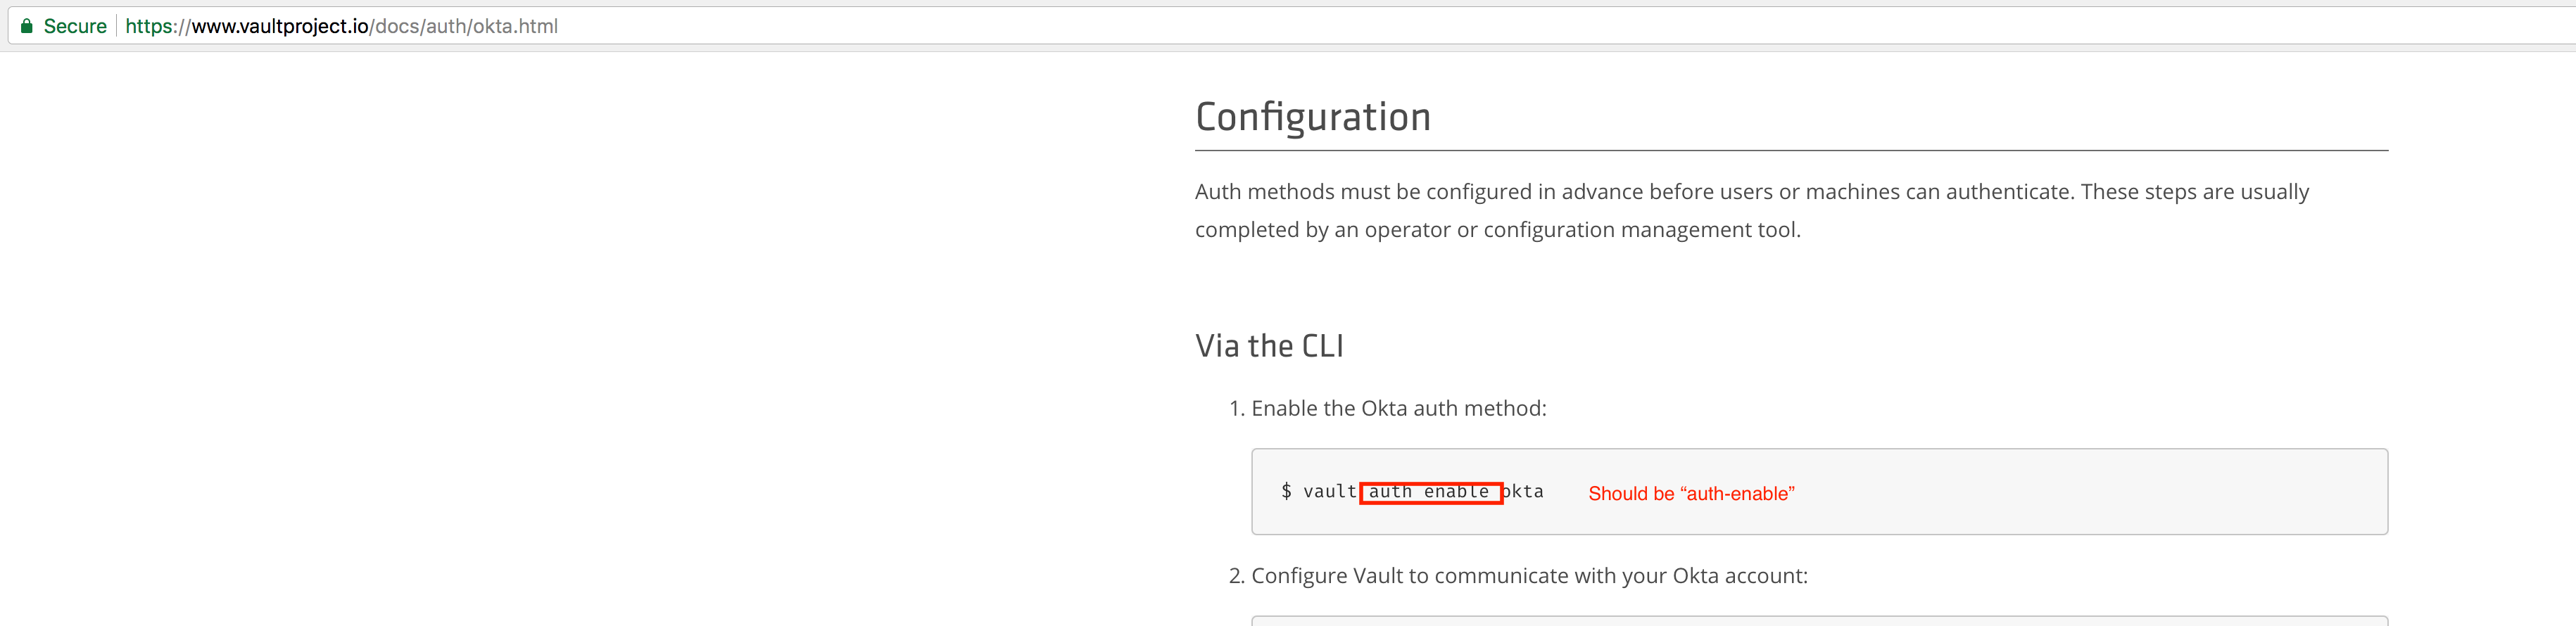Click the red annotation 'Should be auth-enable'
2576x626 pixels.
1691,493
